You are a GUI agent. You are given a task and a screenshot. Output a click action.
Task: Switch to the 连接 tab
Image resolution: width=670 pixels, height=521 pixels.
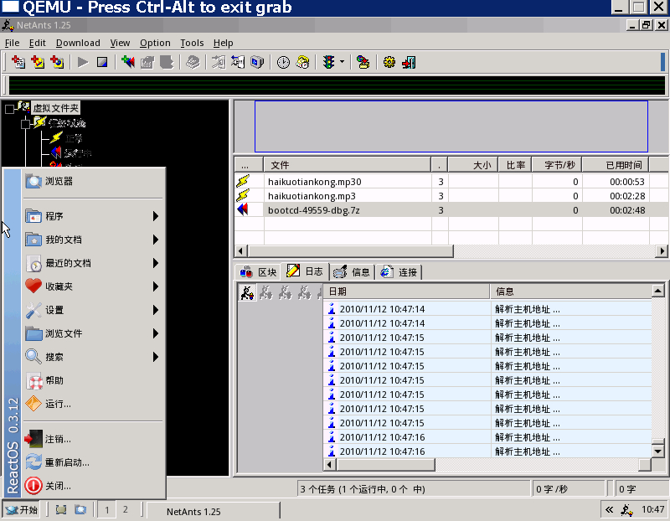point(399,272)
